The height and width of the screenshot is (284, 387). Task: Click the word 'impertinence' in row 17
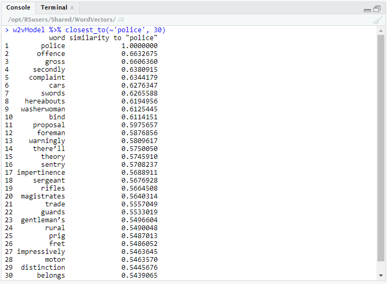[x=41, y=173]
